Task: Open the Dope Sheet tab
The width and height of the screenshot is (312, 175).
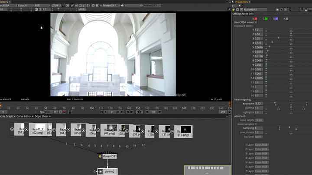Action: [42, 116]
